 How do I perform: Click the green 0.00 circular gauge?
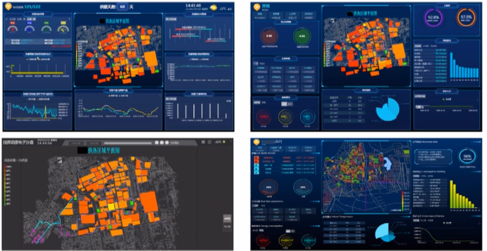pyautogui.click(x=302, y=36)
